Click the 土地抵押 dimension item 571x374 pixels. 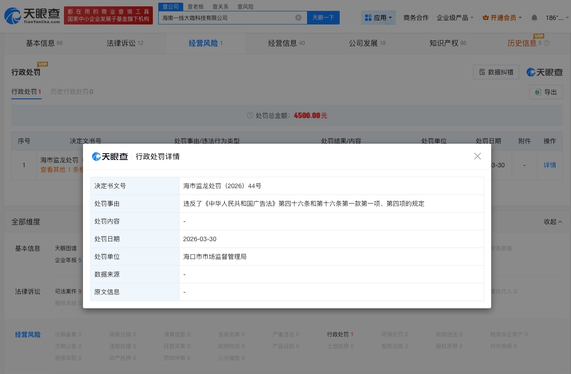tap(340, 346)
